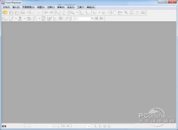Select the arrow pointer tool icon
This screenshot has height=130, width=178.
click(126, 12)
